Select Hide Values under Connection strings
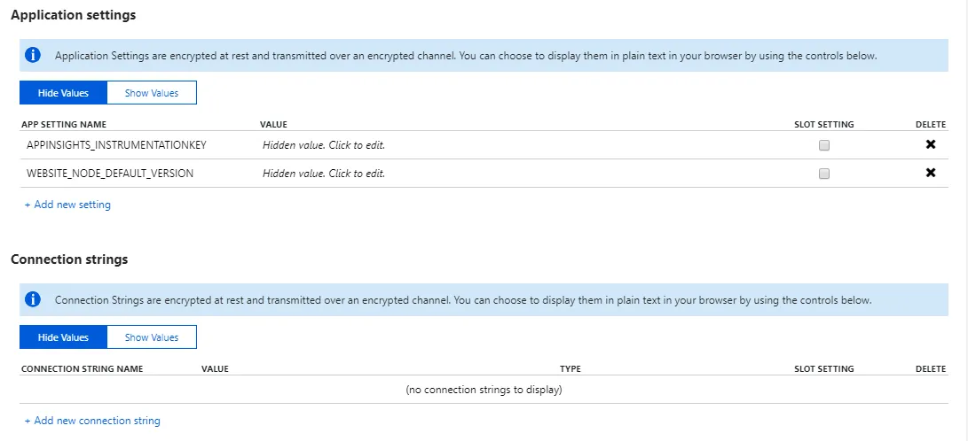 tap(63, 337)
